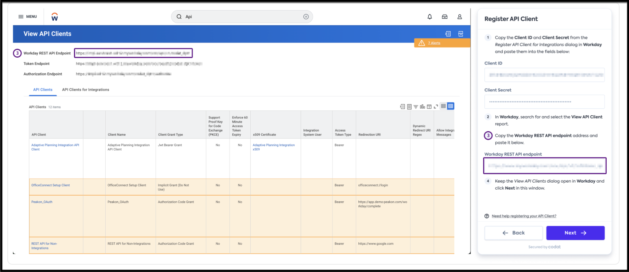This screenshot has height=272, width=629.
Task: Open column preferences layout icon
Action: pyautogui.click(x=429, y=106)
